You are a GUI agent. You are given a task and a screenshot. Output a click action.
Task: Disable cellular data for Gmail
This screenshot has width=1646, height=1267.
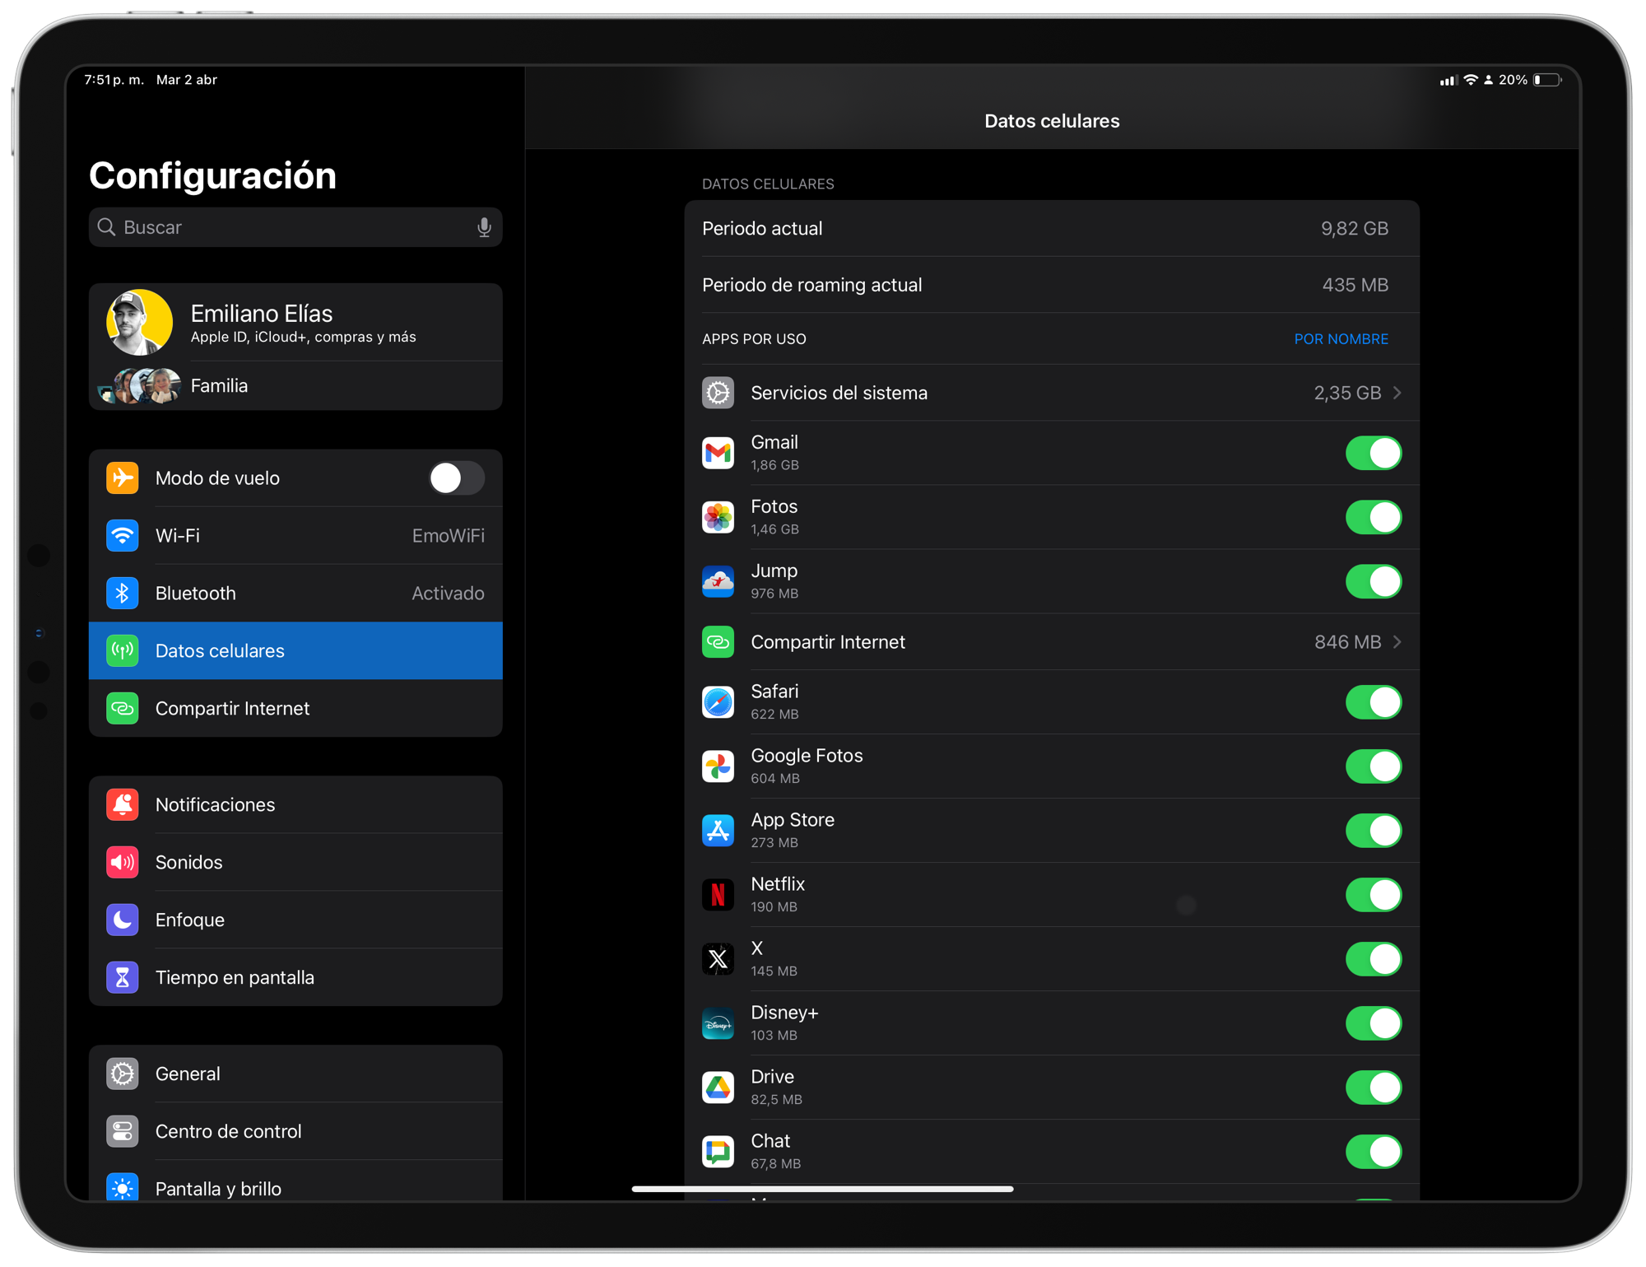[1374, 453]
